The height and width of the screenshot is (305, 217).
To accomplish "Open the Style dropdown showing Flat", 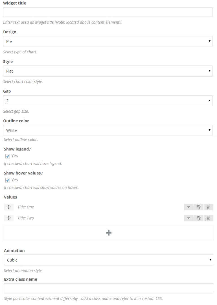I will [x=108, y=71].
